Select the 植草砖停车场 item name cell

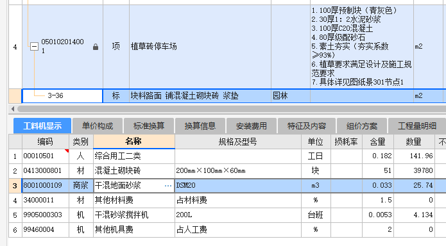pyautogui.click(x=200, y=47)
